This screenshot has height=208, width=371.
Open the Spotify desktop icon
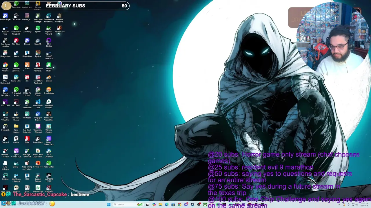pyautogui.click(x=38, y=29)
